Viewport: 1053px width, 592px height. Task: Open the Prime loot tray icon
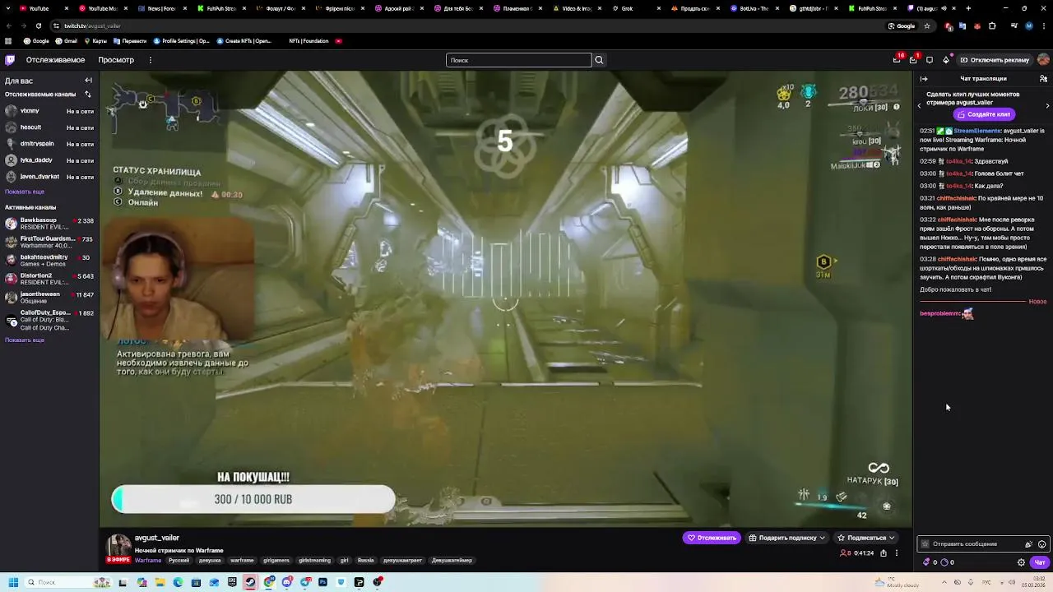click(x=913, y=60)
